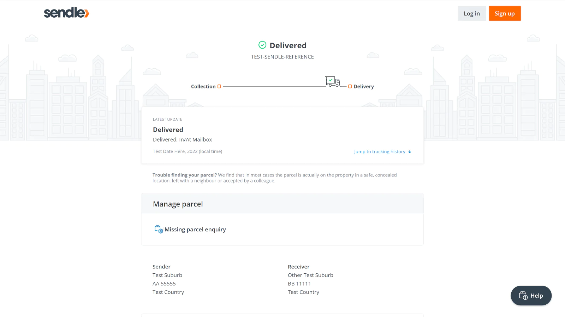Screen dimensions: 565x317
Task: Click the sender's 'Test Suburb' line
Action: [167, 275]
